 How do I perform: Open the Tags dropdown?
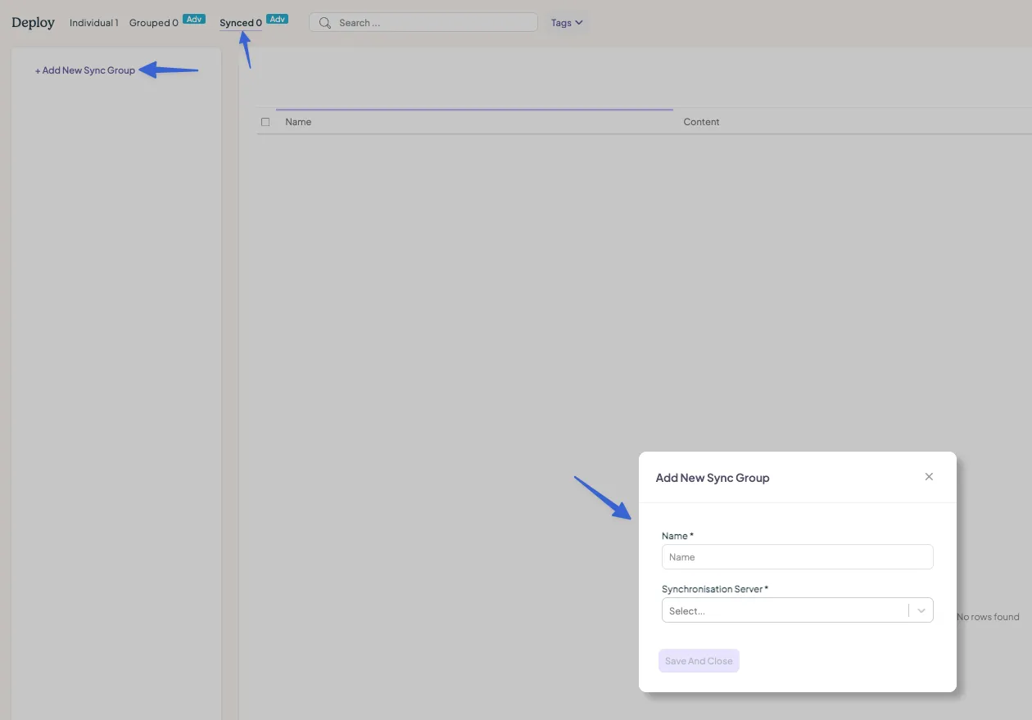[567, 23]
